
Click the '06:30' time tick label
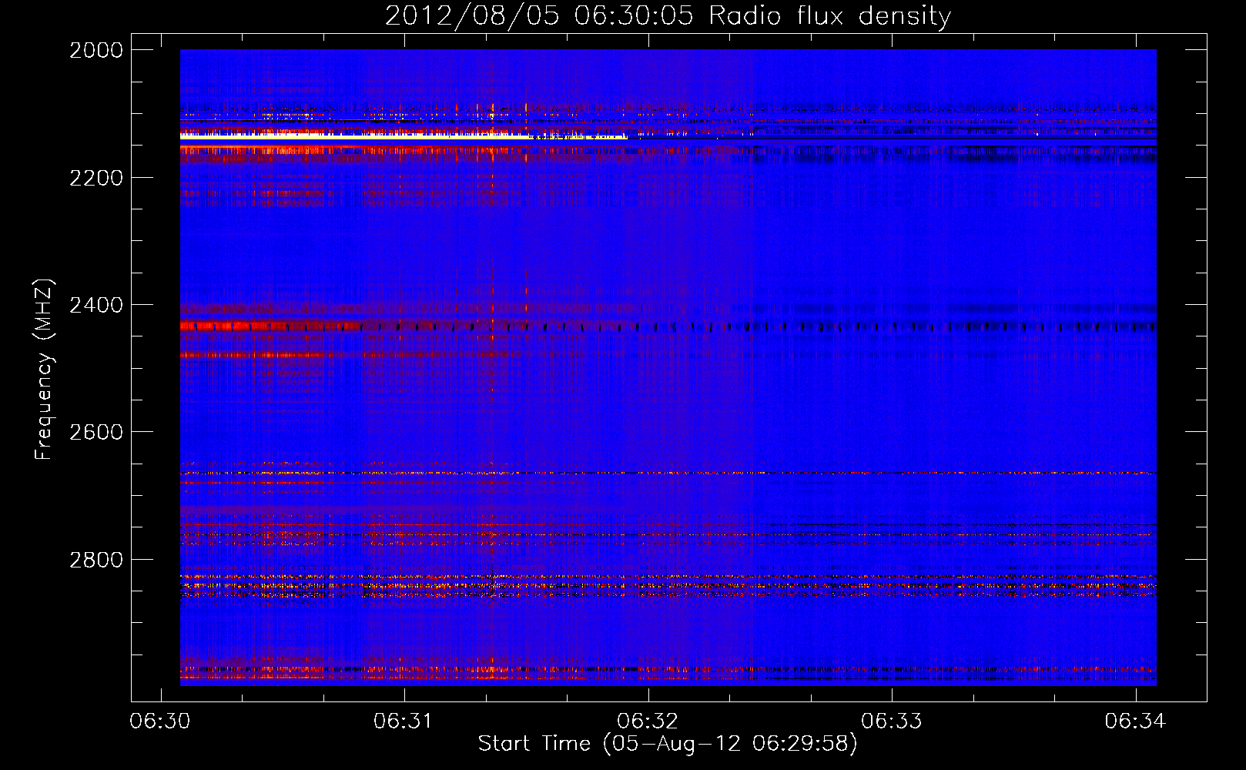click(x=160, y=721)
